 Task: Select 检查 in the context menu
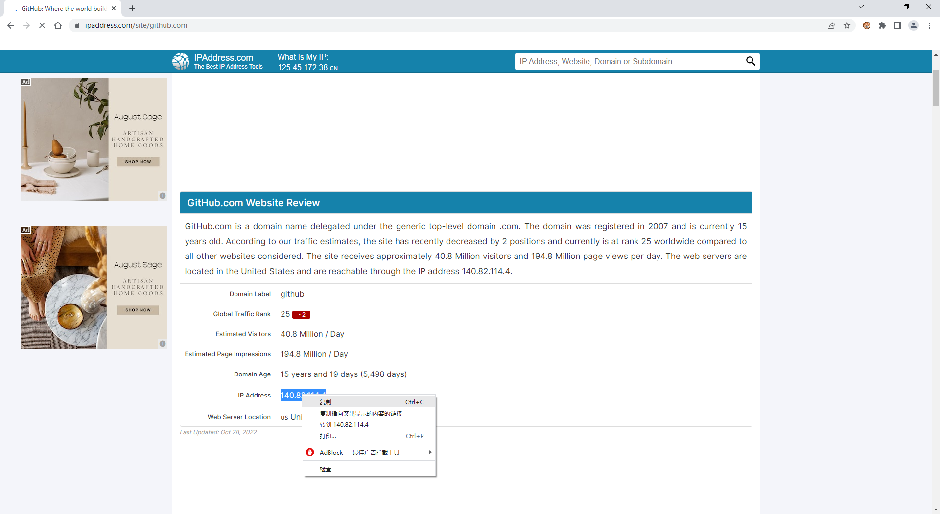369,469
